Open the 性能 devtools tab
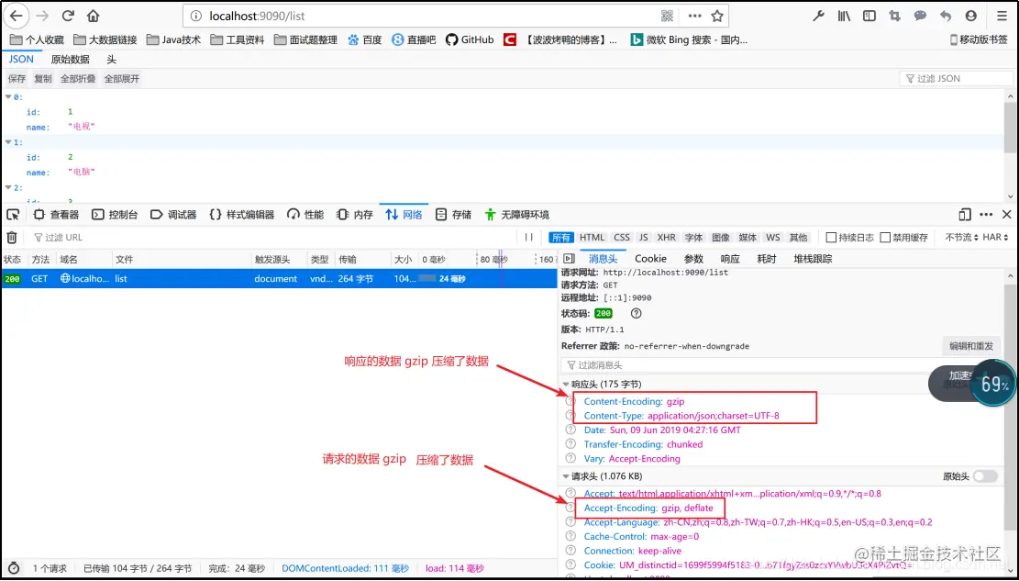Image resolution: width=1019 pixels, height=581 pixels. click(305, 215)
